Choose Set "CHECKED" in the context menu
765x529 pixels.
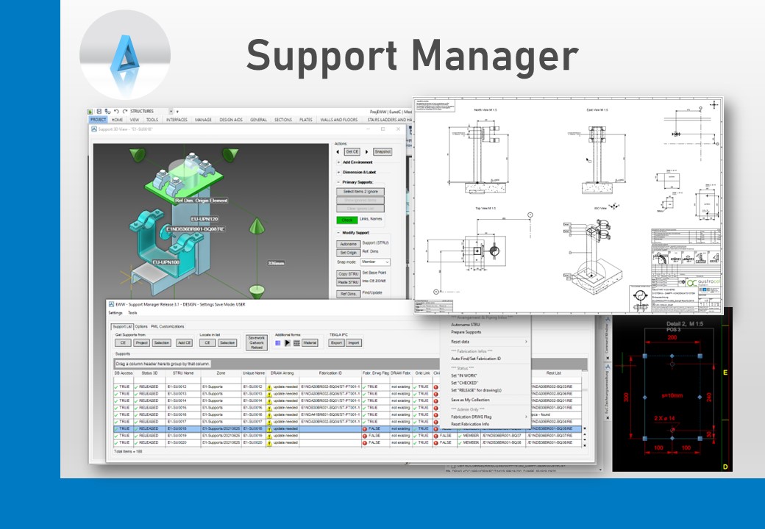pos(464,383)
